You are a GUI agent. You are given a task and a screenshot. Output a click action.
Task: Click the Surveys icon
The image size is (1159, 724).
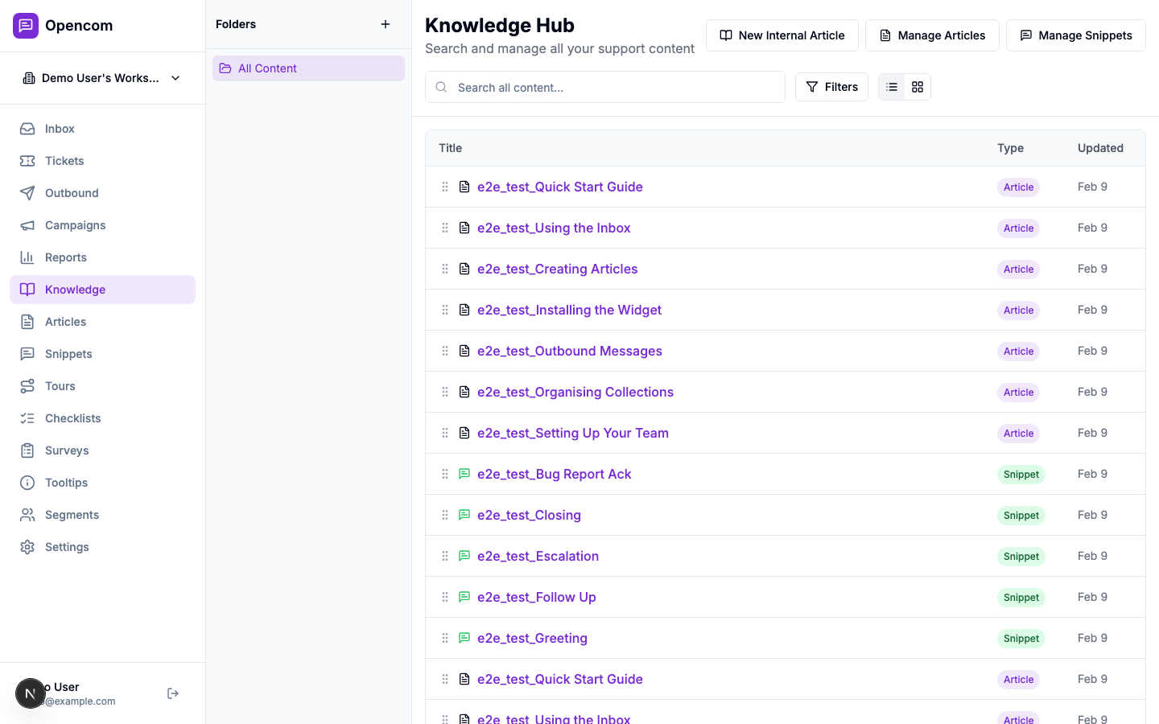pos(27,450)
